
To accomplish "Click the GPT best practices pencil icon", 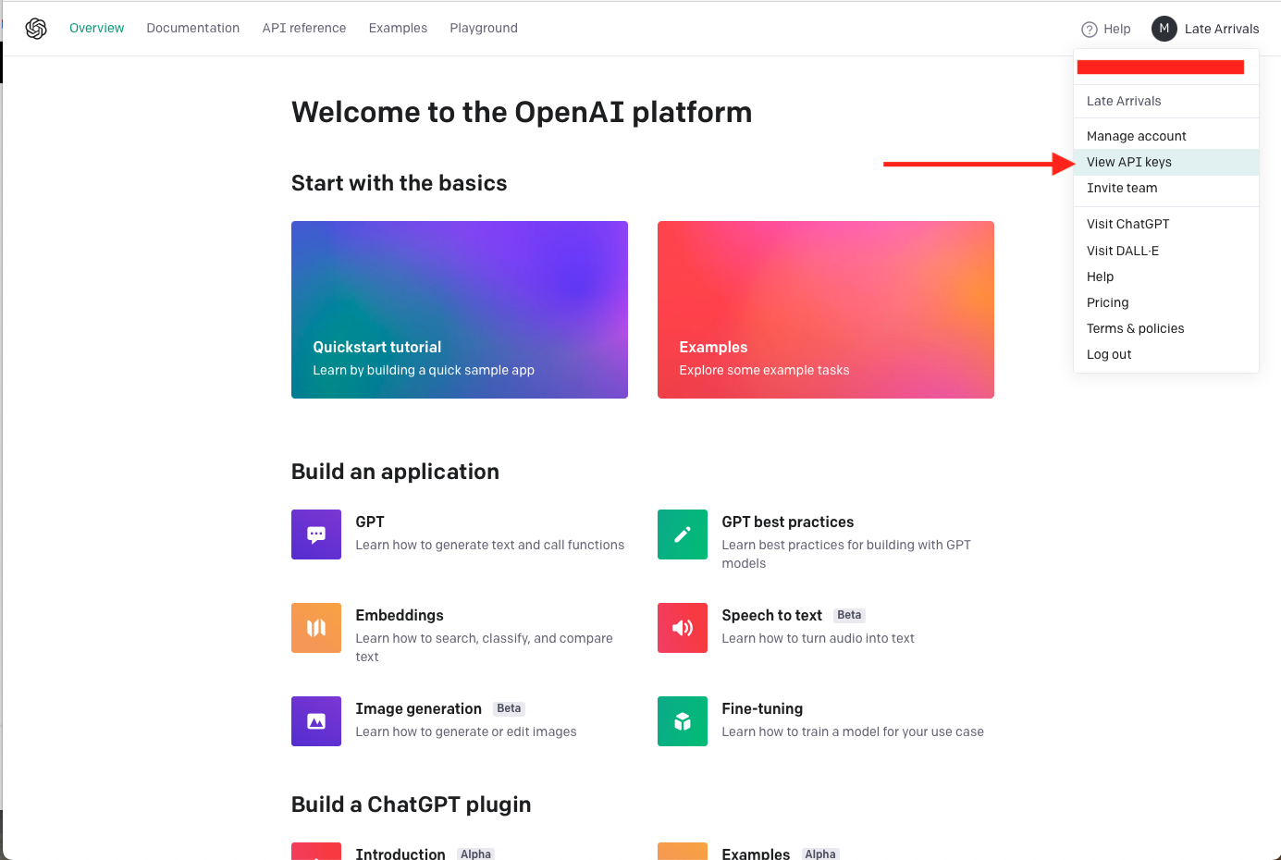I will pos(683,534).
